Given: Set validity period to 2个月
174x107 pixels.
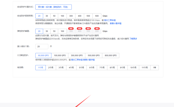Looking at the screenshot, I should (51, 68).
